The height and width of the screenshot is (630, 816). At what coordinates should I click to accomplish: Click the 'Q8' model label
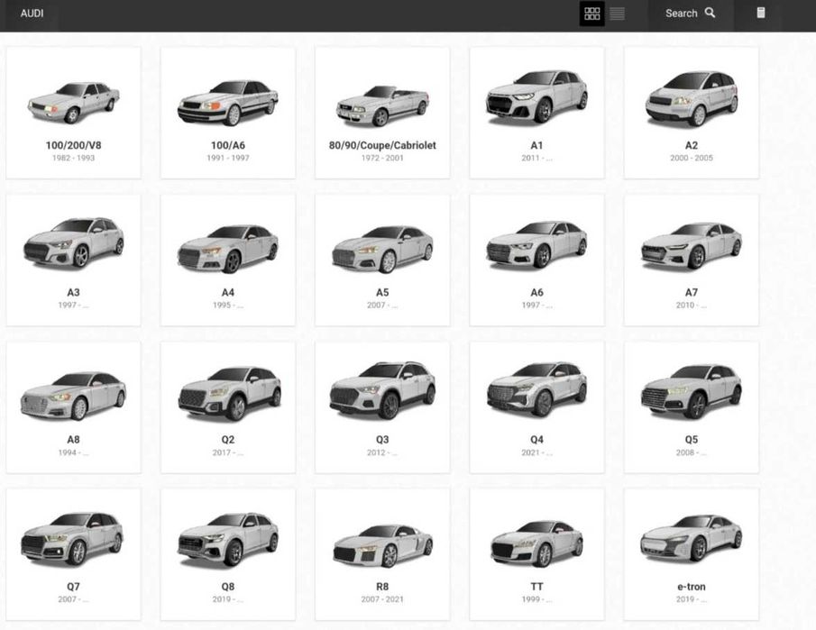point(228,587)
